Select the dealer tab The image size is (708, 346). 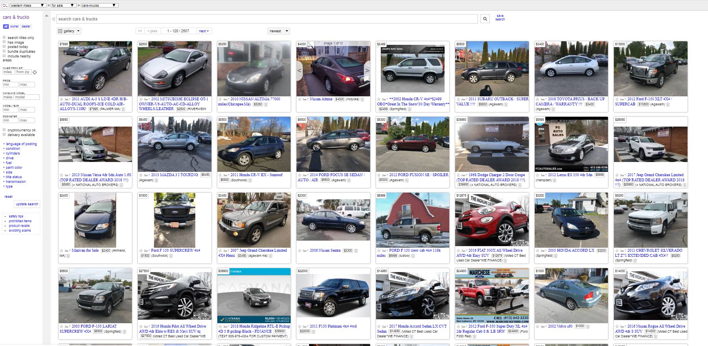pos(26,26)
